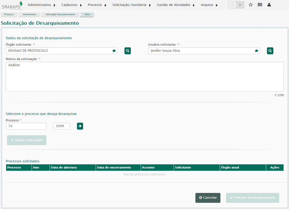The image size is (289, 209).
Task: Click the comment bubble in Usuário solicitante field
Action: tap(256, 51)
